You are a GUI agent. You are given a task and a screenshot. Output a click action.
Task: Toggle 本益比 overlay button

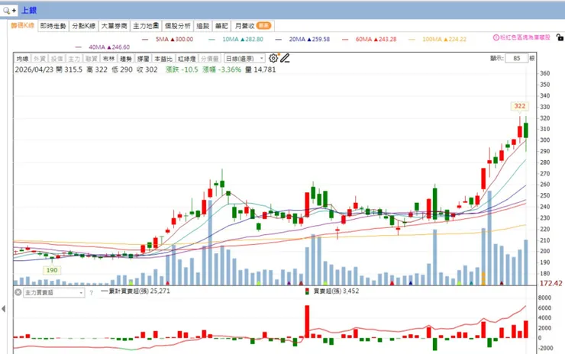(163, 58)
